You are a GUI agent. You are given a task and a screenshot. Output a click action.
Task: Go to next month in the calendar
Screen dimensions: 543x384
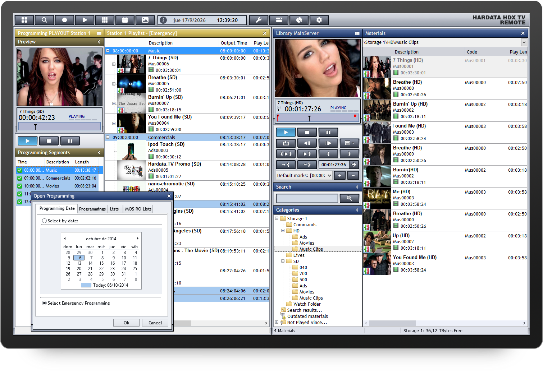coord(137,239)
